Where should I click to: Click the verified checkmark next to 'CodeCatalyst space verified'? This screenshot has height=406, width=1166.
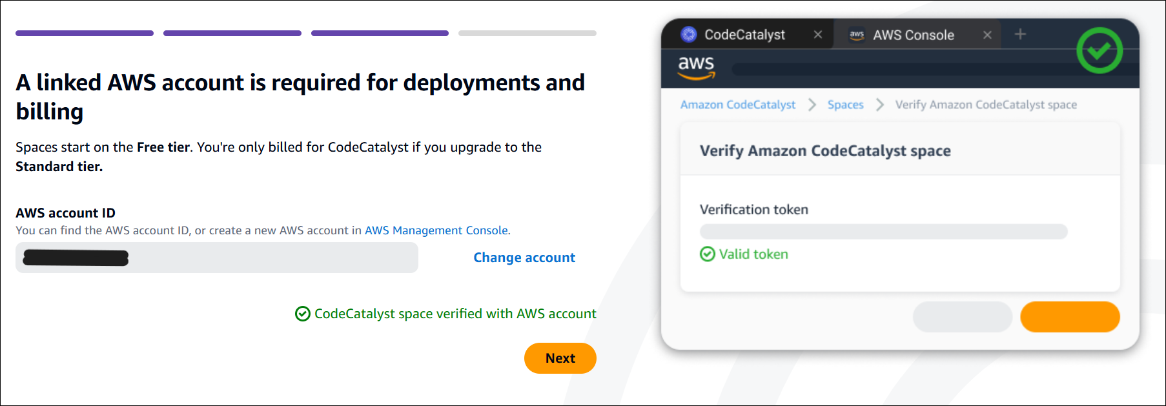tap(303, 314)
